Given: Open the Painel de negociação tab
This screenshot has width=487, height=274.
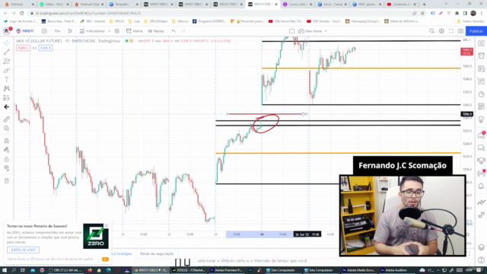Looking at the screenshot, I should pyautogui.click(x=157, y=253).
